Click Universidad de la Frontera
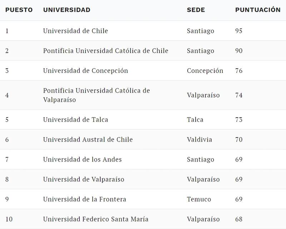Image resolution: width=286 pixels, height=229 pixels. [x=85, y=199]
